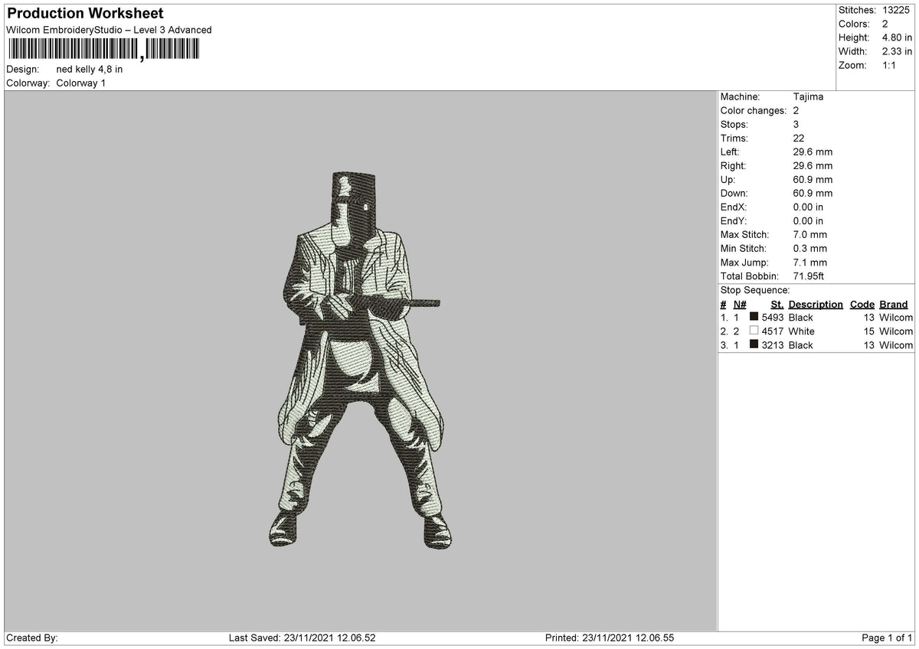Viewport: 919px width, 649px height.
Task: Click the Stop Sequence label
Action: (x=755, y=290)
